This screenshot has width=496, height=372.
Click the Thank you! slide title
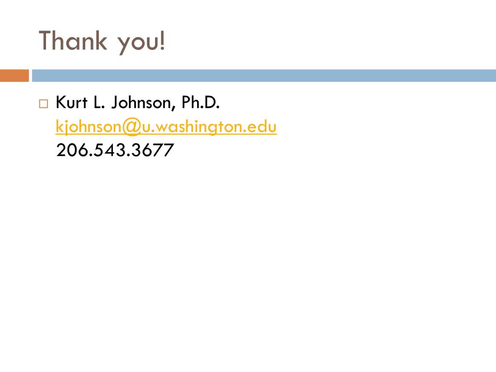pos(102,42)
